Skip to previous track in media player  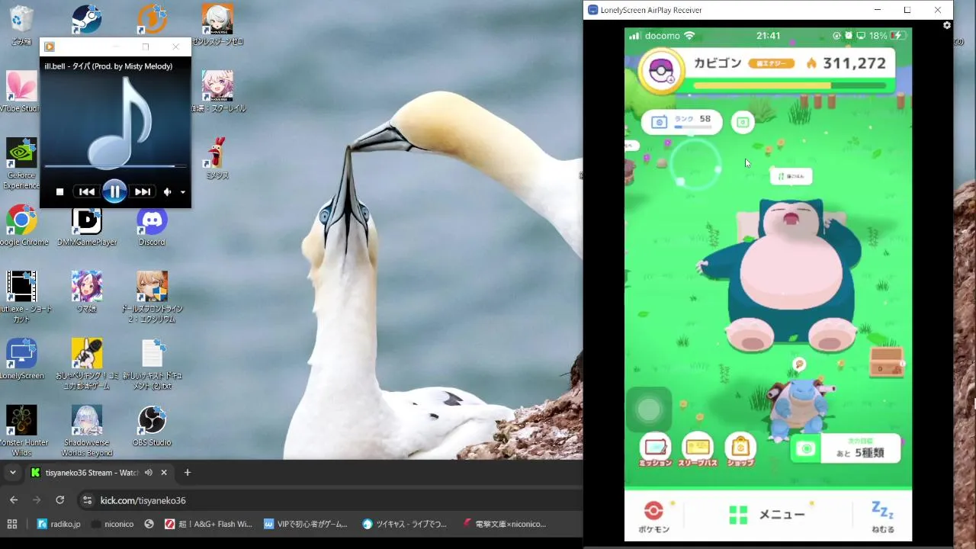tap(87, 192)
